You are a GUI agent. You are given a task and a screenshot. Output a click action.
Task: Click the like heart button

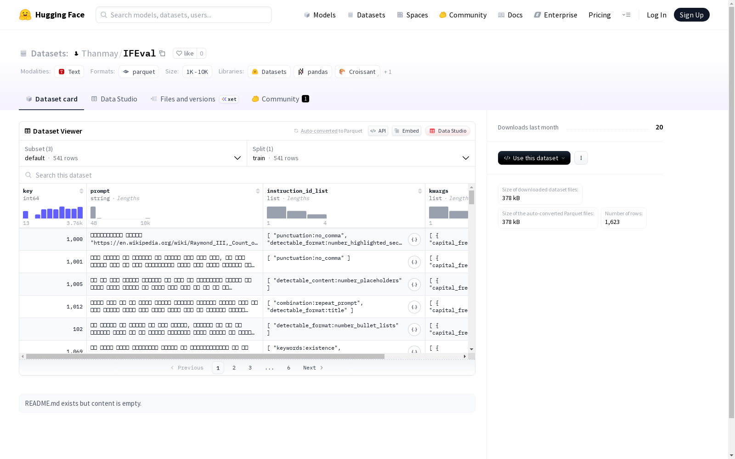(x=185, y=53)
